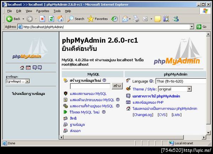213x154 pixels.
Task: Open the สิทธิ privileges link
Action: 73,118
